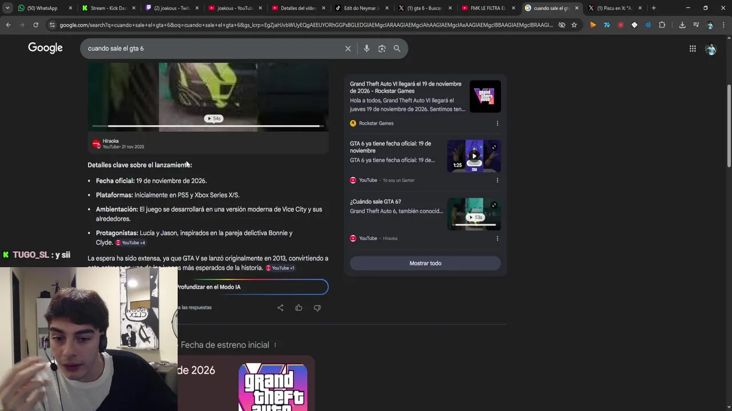Open the 'YouTube +1' sources chip
The image size is (732, 411).
coord(280,268)
